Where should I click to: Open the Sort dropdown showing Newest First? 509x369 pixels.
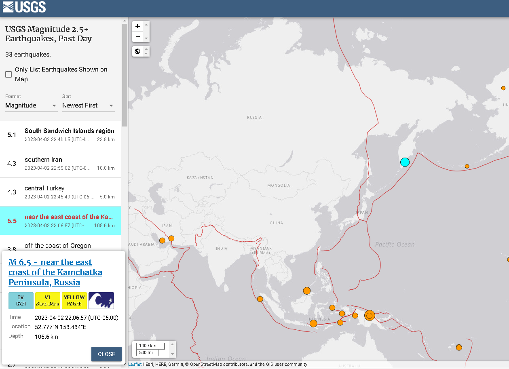pos(88,105)
